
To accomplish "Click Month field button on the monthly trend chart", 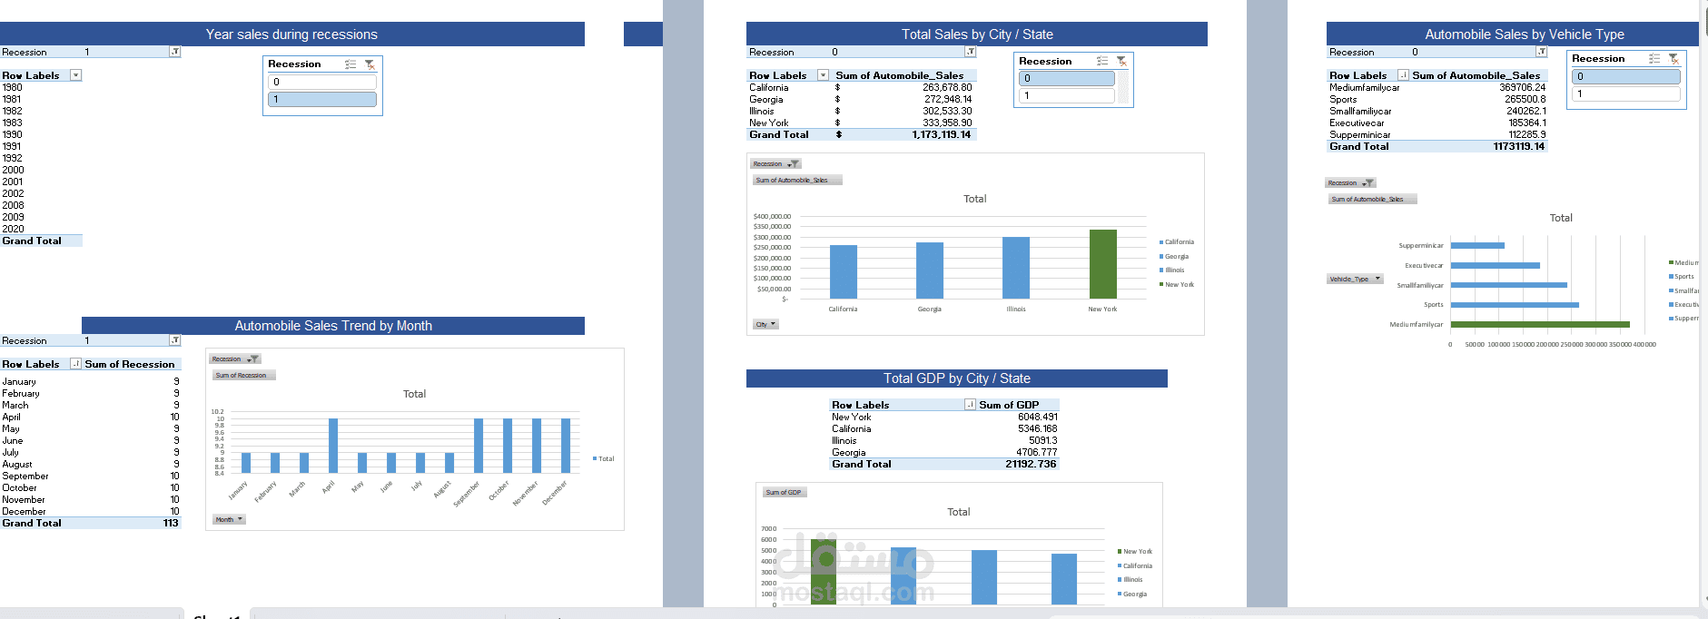I will pos(229,519).
